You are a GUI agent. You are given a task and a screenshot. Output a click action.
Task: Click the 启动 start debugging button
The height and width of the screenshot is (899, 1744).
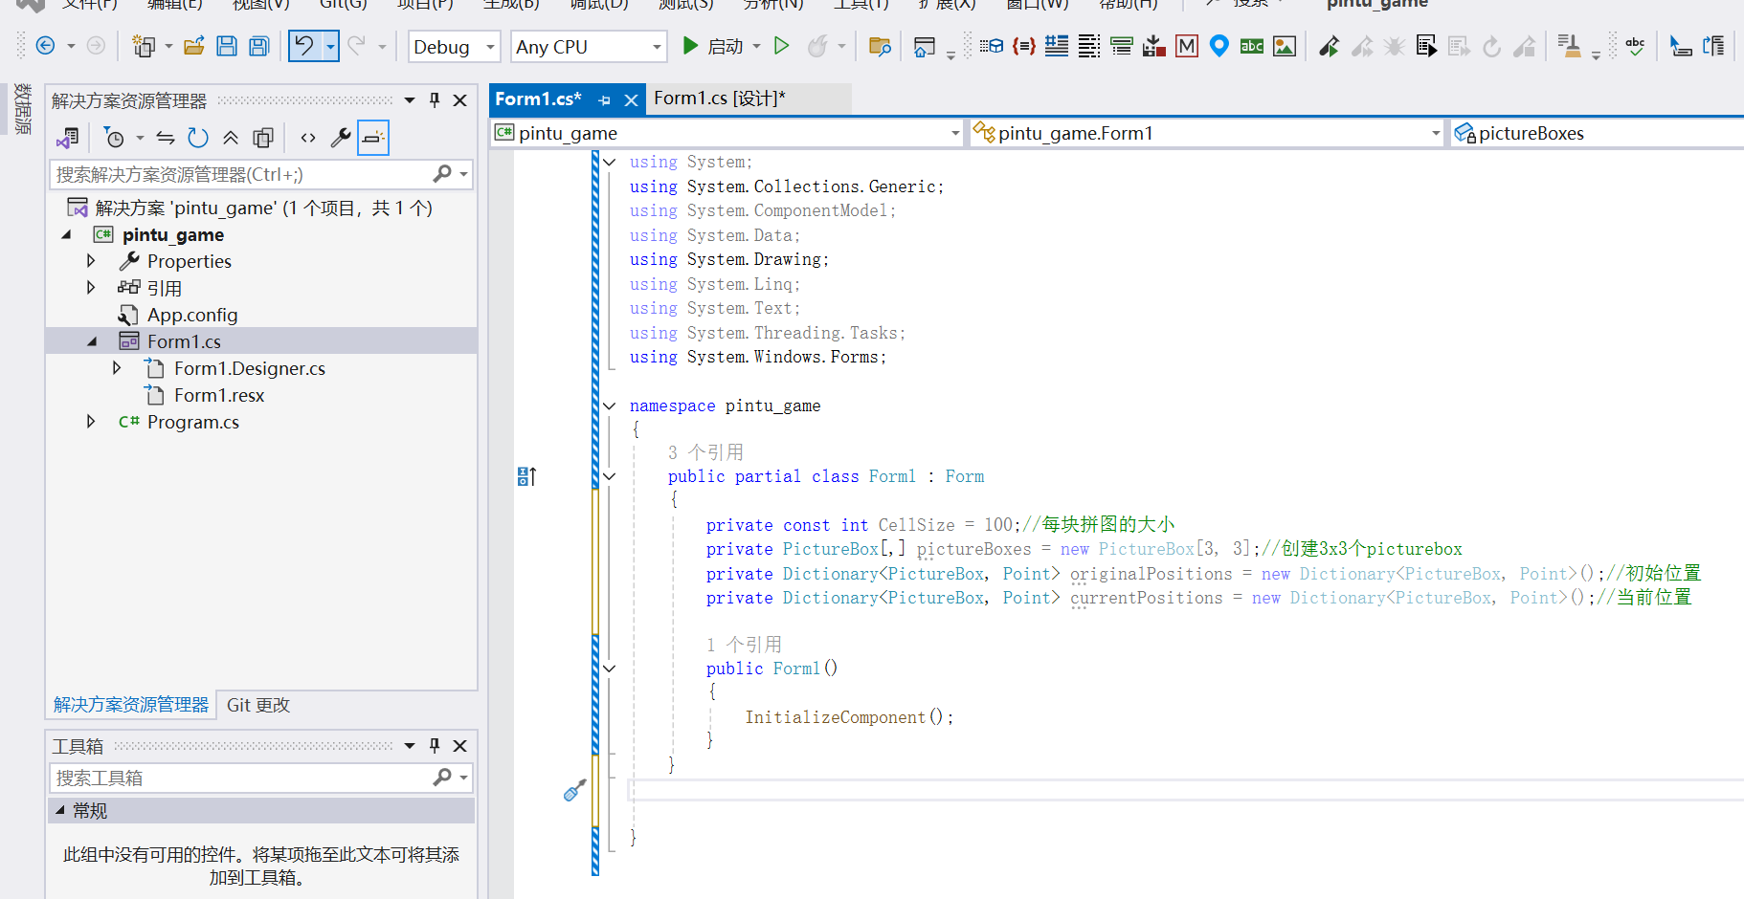pos(713,46)
